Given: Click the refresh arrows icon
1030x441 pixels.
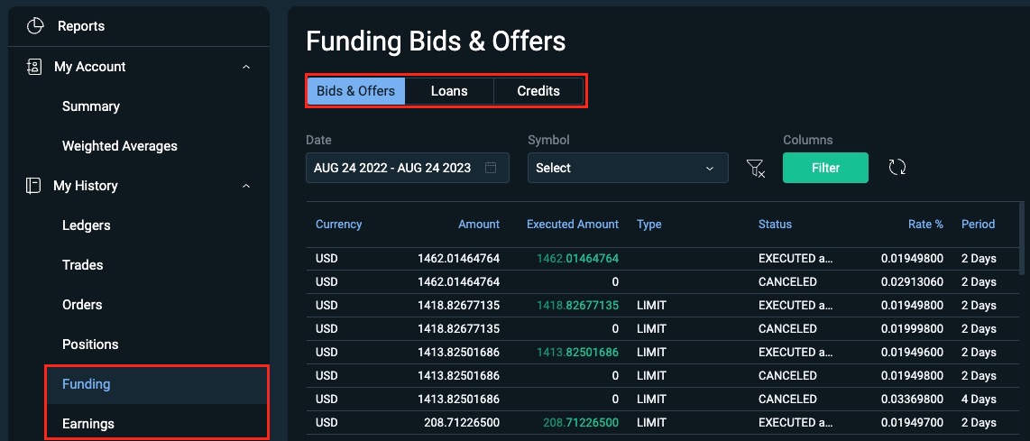Looking at the screenshot, I should coord(897,168).
